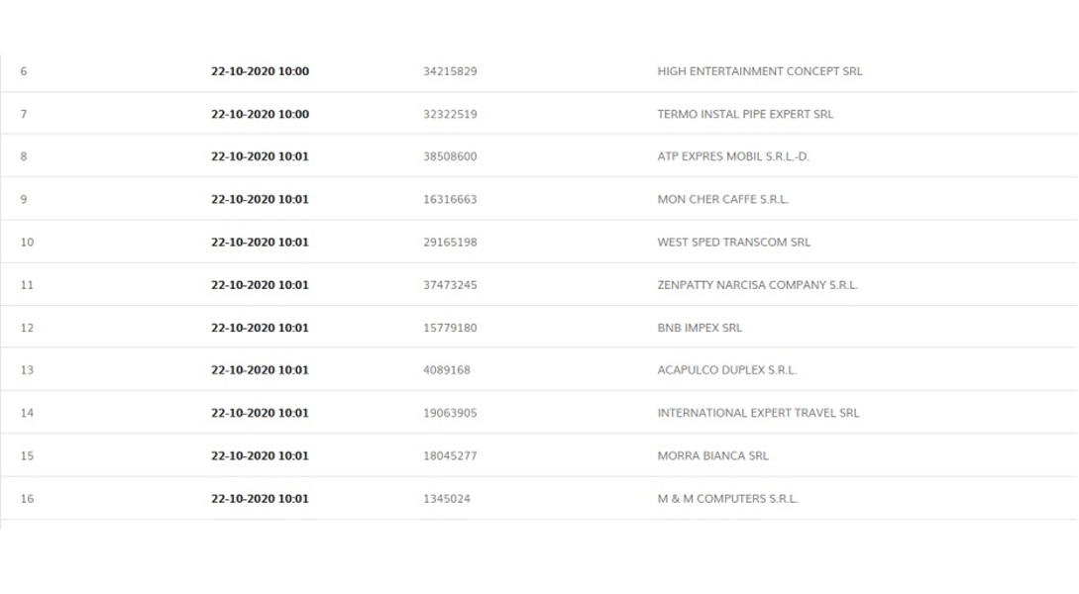Click WEST SPED TRANSCOM SRL name

(733, 242)
